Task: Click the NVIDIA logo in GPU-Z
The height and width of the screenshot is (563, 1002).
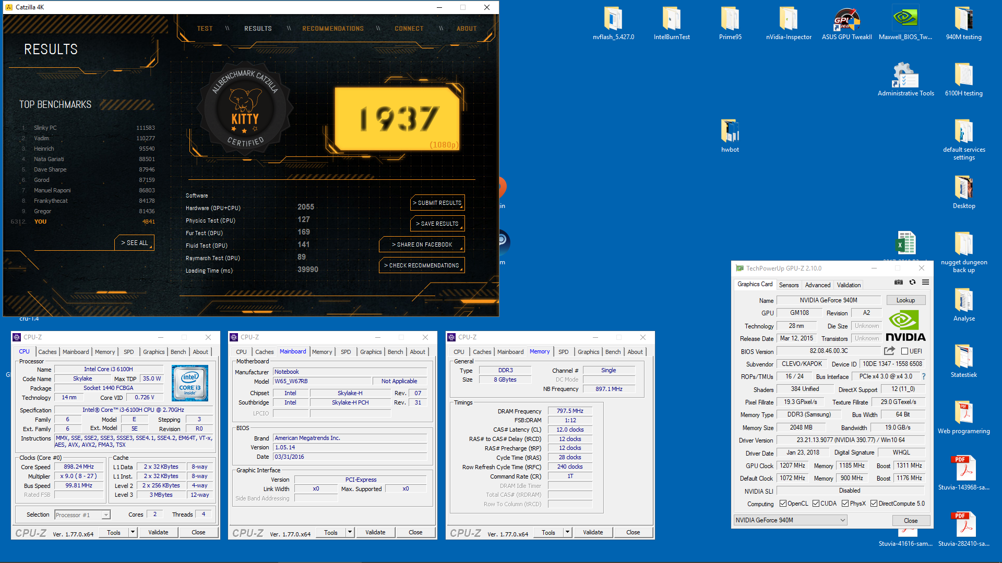Action: [905, 326]
